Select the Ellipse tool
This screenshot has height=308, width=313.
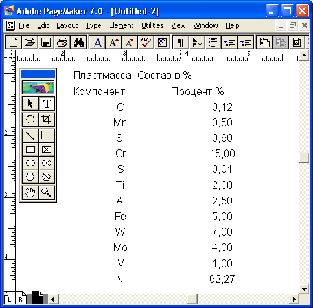coord(30,163)
